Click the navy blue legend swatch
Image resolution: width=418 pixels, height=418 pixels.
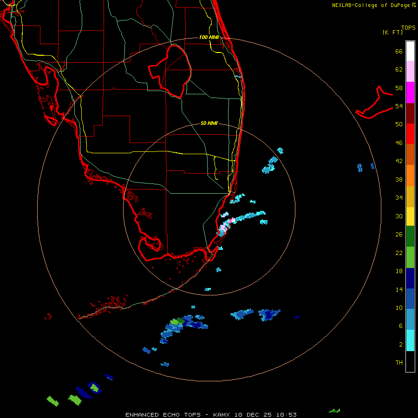(410, 278)
